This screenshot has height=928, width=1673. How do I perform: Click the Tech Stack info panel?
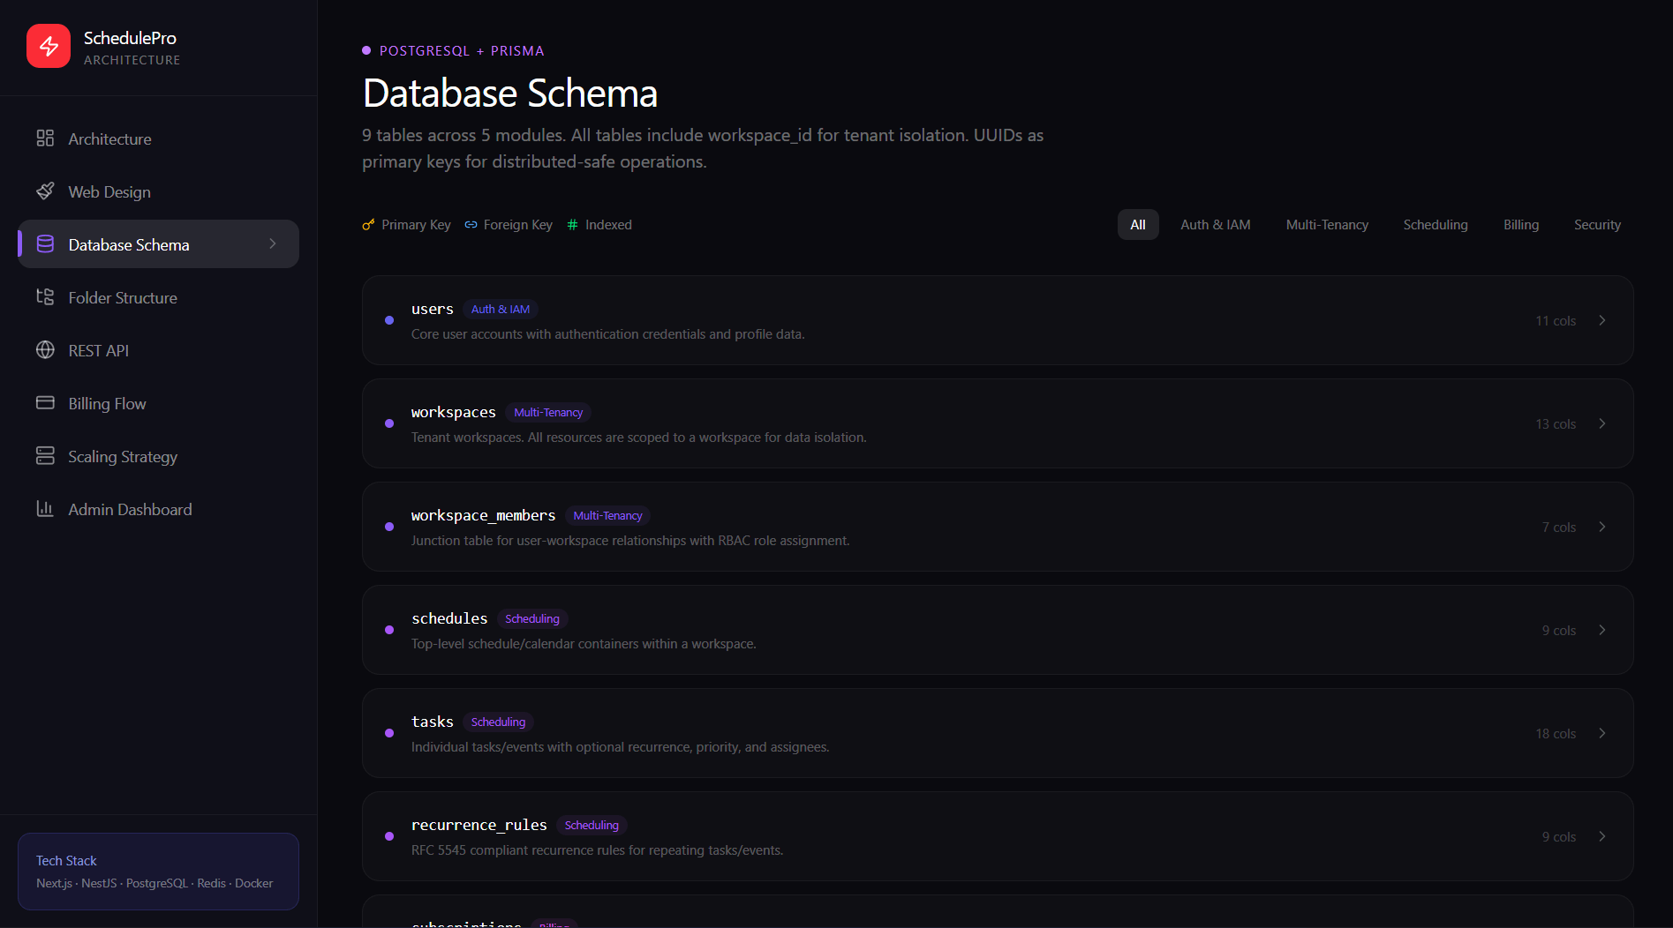[x=157, y=871]
